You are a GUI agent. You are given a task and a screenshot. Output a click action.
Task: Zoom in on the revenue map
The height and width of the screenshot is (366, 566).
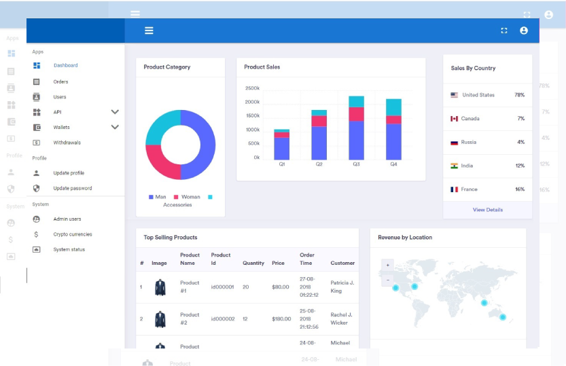(x=387, y=265)
